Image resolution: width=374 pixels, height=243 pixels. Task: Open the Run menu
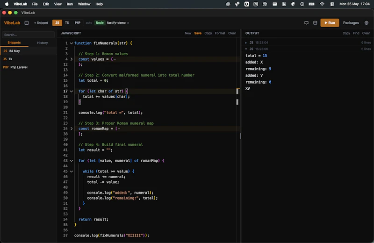(70, 4)
